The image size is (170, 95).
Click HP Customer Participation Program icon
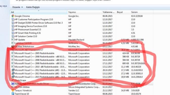(x=13, y=19)
